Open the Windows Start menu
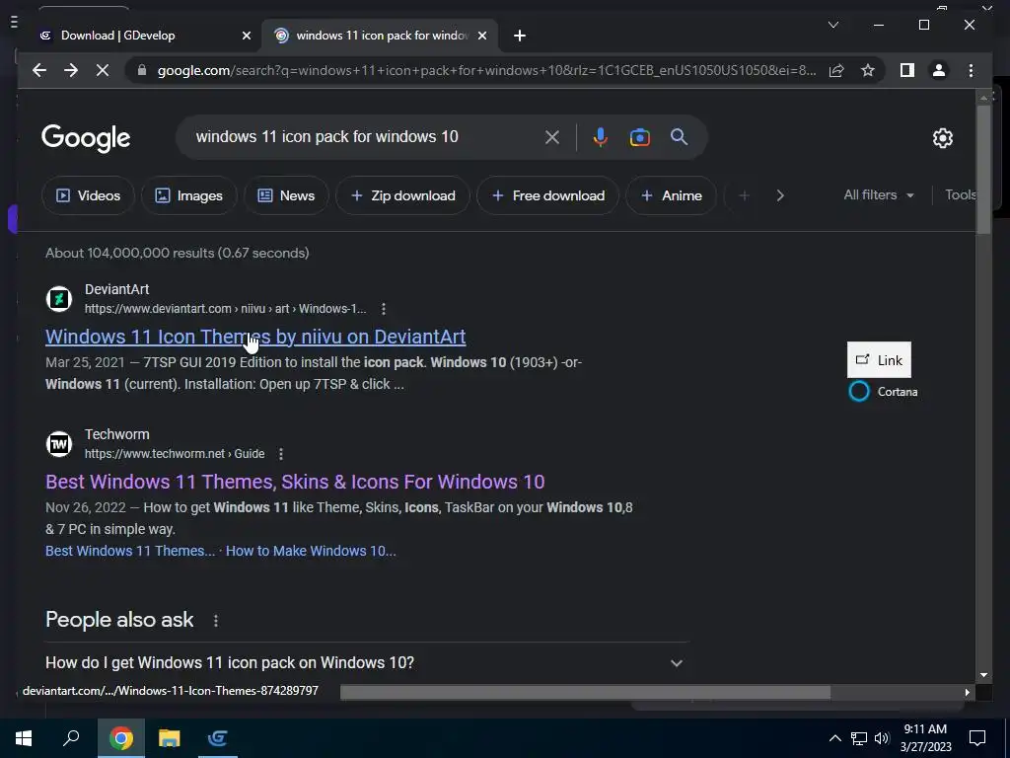Viewport: 1010px width, 758px height. 24,738
